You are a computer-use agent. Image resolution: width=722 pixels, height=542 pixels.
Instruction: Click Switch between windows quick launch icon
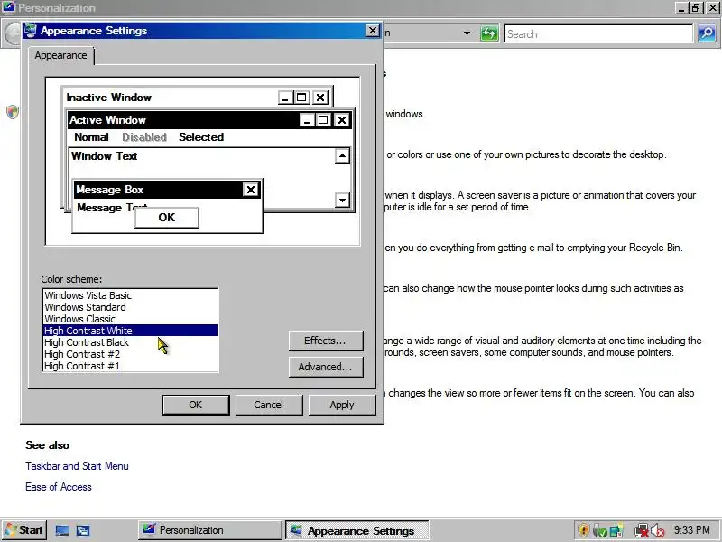[x=83, y=530]
